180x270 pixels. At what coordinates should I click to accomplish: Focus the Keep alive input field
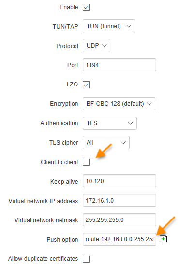pos(120,181)
